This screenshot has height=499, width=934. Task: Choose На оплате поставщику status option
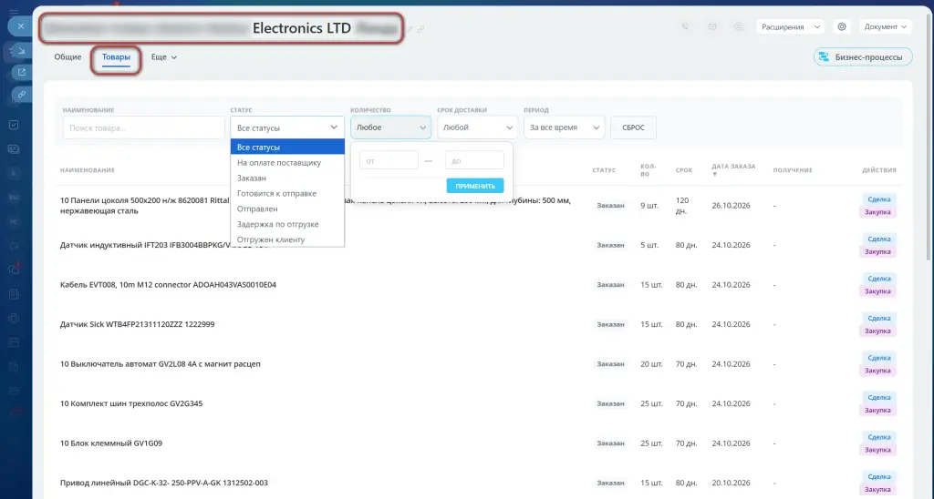(x=287, y=162)
